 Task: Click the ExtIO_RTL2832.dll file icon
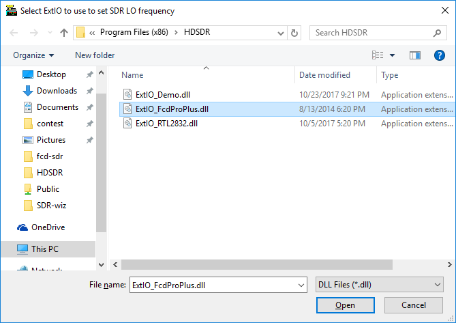[x=127, y=123]
